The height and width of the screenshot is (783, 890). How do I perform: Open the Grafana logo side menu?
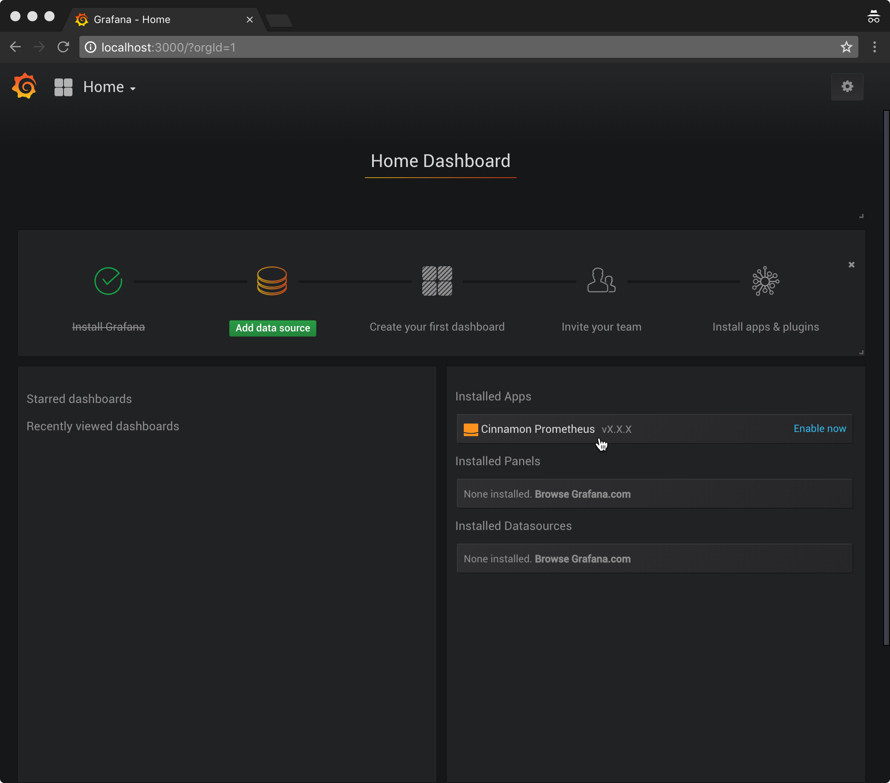pyautogui.click(x=24, y=86)
